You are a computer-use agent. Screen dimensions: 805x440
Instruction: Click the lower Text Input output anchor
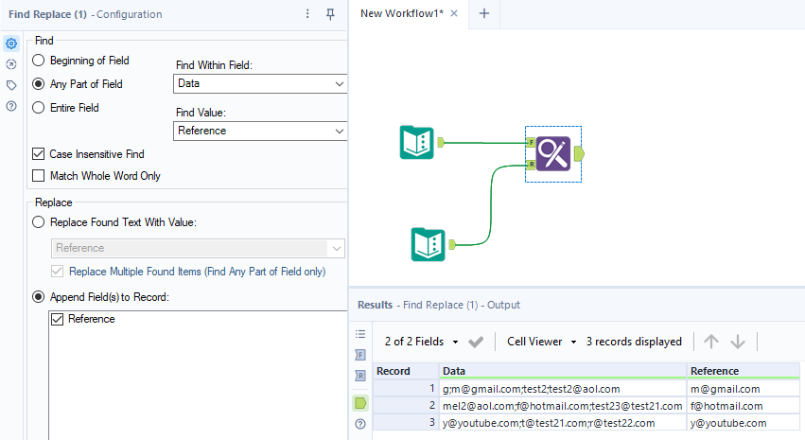coord(452,244)
